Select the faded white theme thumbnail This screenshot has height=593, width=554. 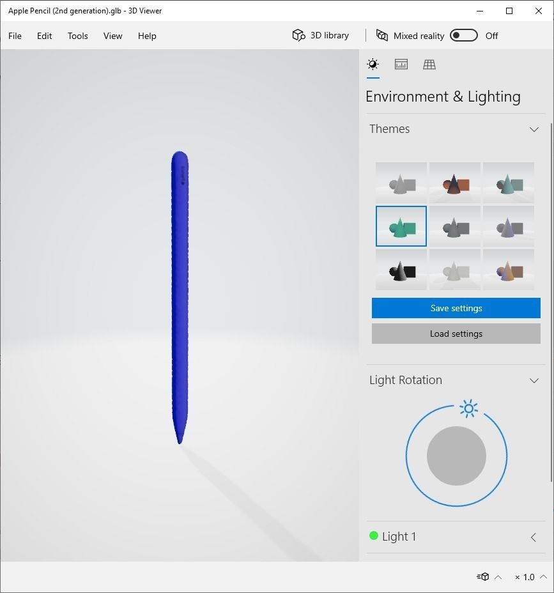click(455, 270)
